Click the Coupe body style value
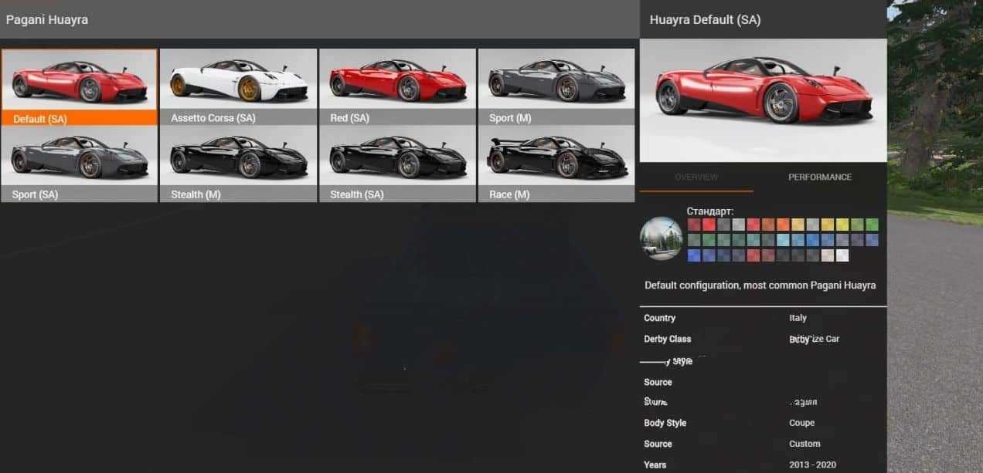 [801, 423]
